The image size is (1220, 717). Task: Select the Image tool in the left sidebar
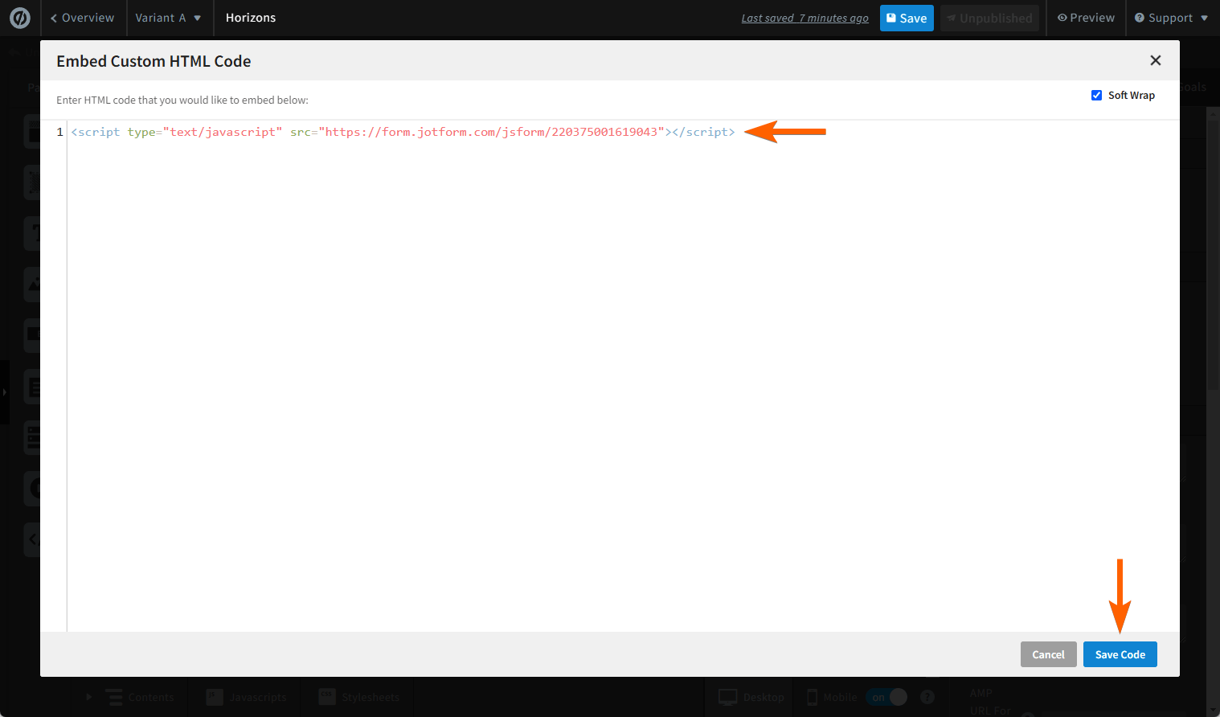(32, 284)
